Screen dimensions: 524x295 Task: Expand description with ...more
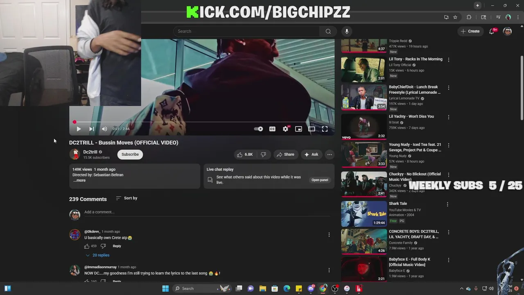pyautogui.click(x=79, y=180)
